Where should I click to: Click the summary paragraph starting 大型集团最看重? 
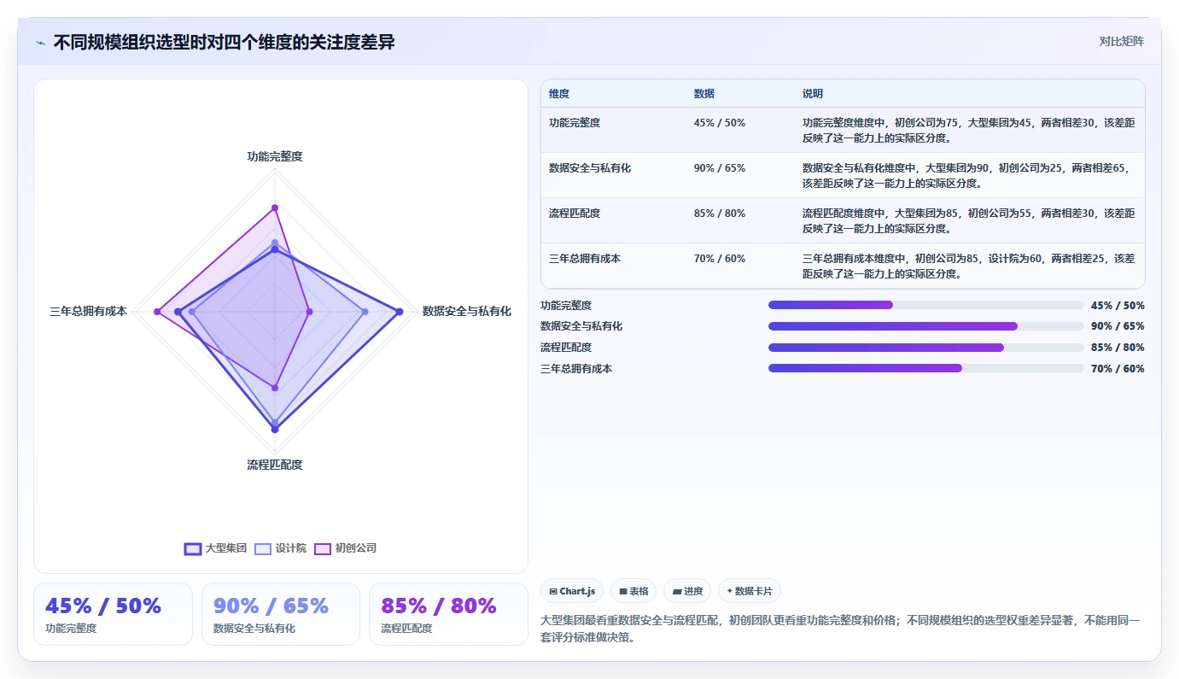coord(840,629)
